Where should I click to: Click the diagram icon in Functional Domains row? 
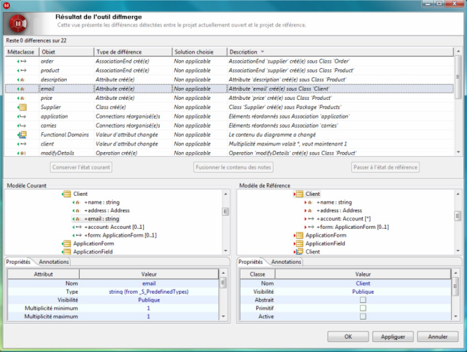point(22,135)
